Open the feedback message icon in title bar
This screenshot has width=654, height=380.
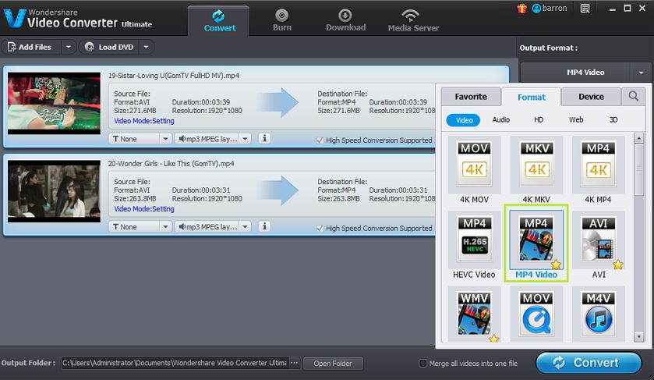click(x=585, y=9)
